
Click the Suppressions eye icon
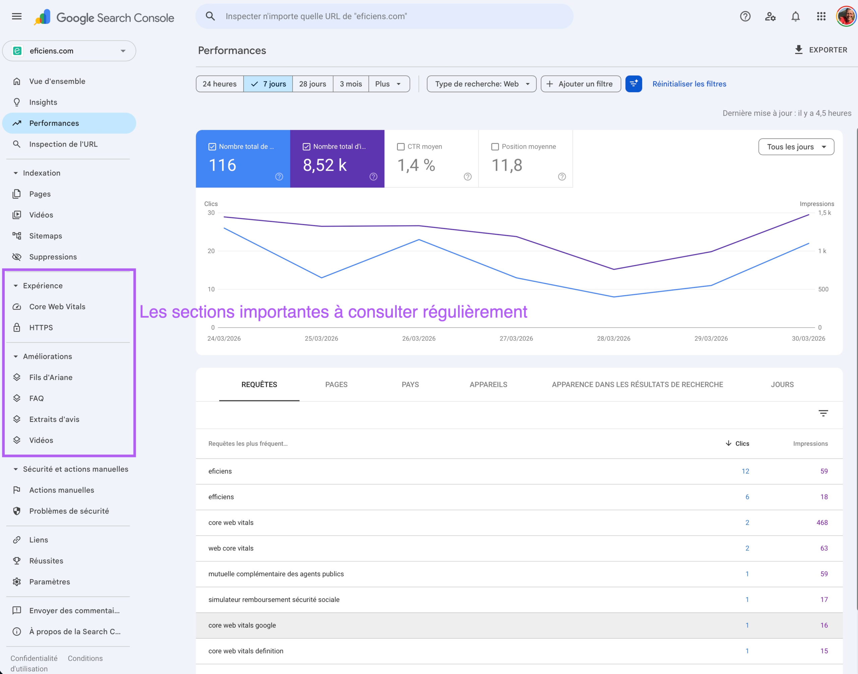pyautogui.click(x=16, y=257)
